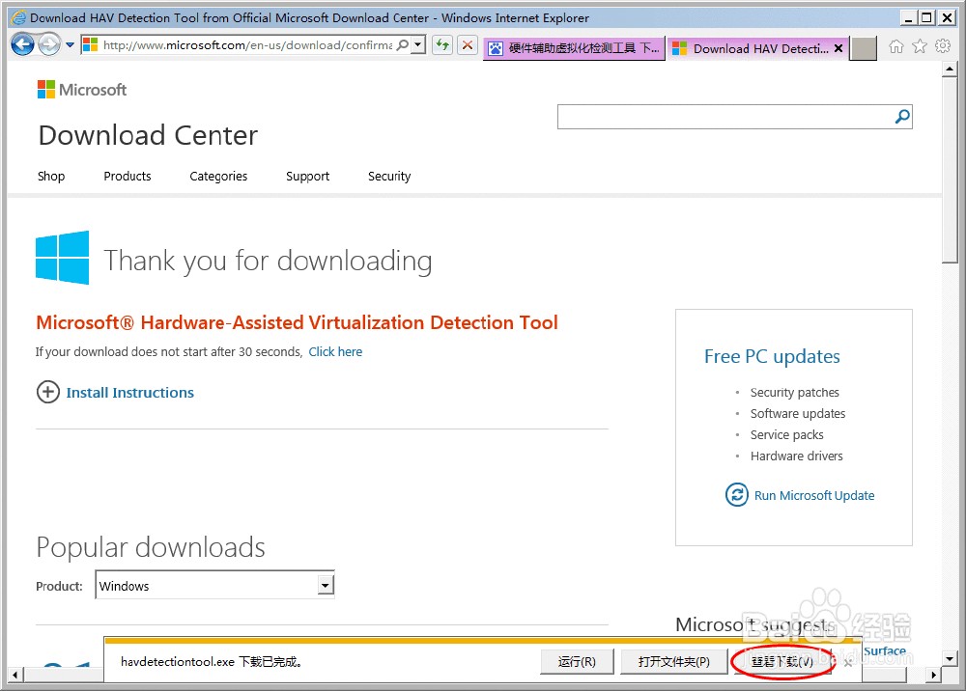Switch to the Baidu tab with Chinese title

(574, 48)
